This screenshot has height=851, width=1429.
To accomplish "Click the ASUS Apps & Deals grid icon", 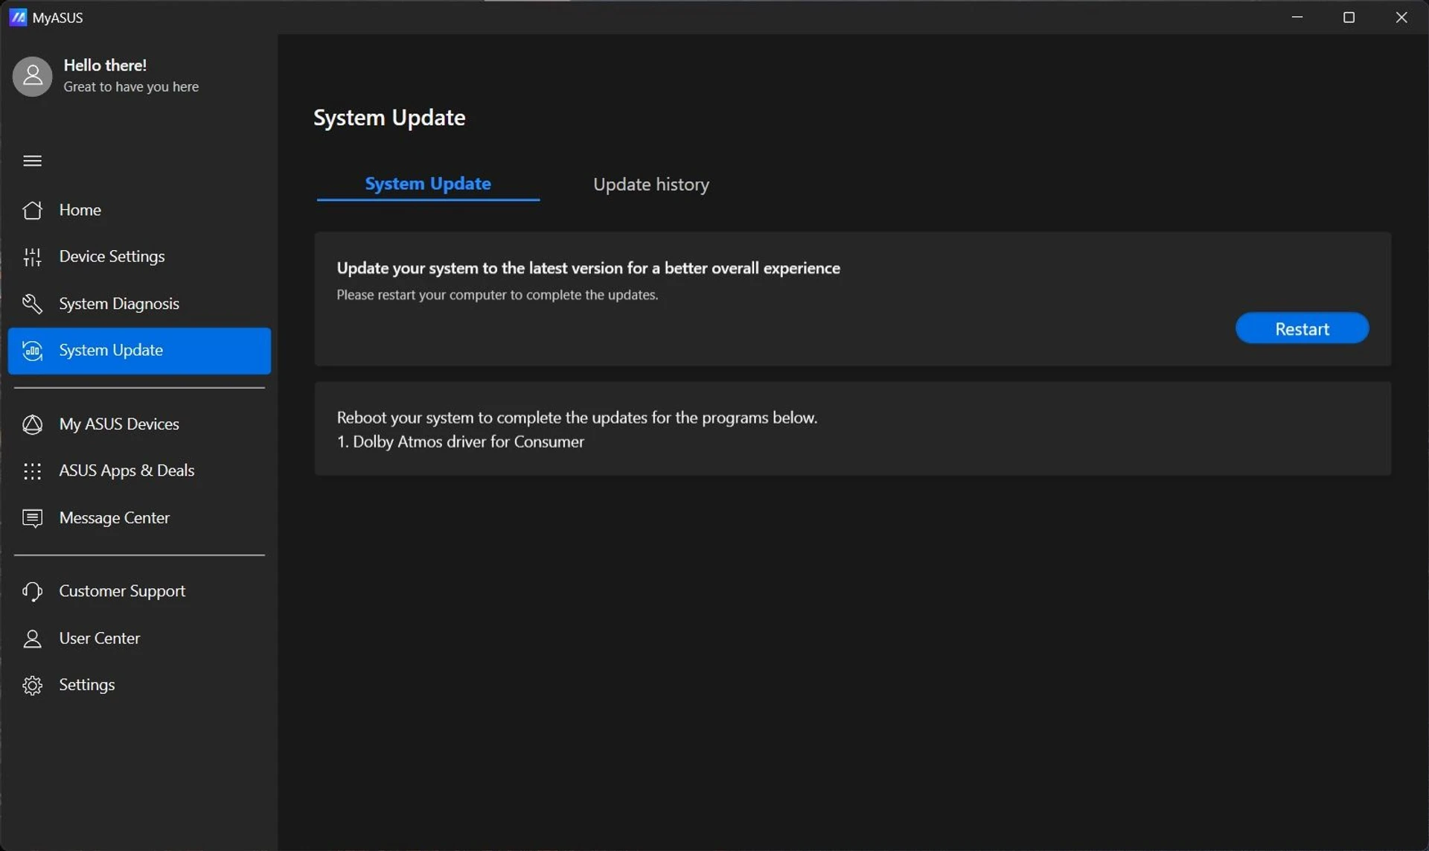I will [32, 471].
